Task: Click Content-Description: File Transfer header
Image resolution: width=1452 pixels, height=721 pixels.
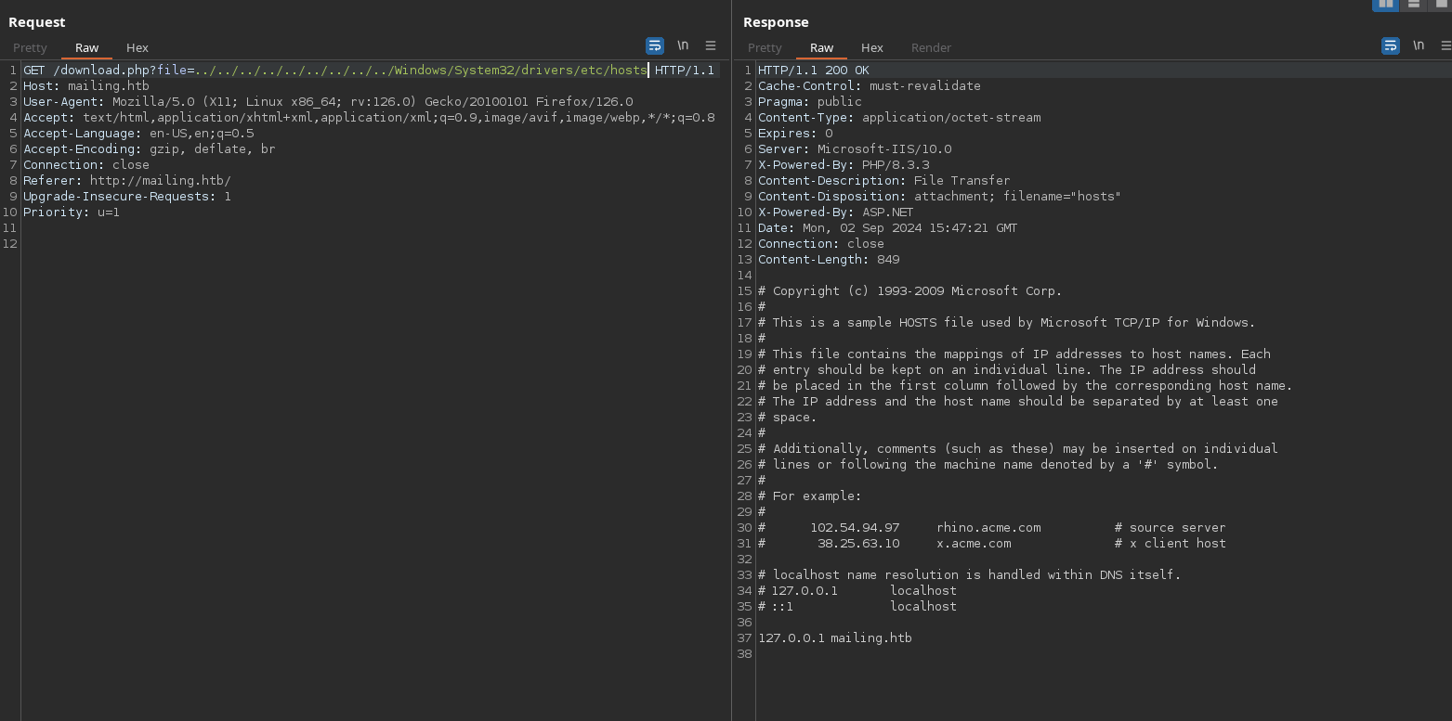Action: (x=884, y=181)
